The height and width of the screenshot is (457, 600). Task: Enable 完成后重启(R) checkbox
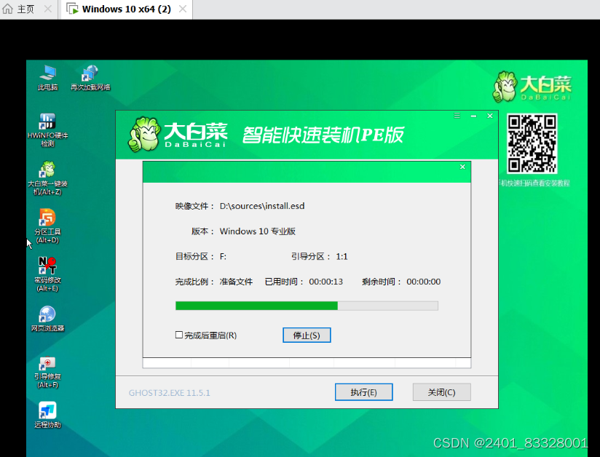coord(178,335)
